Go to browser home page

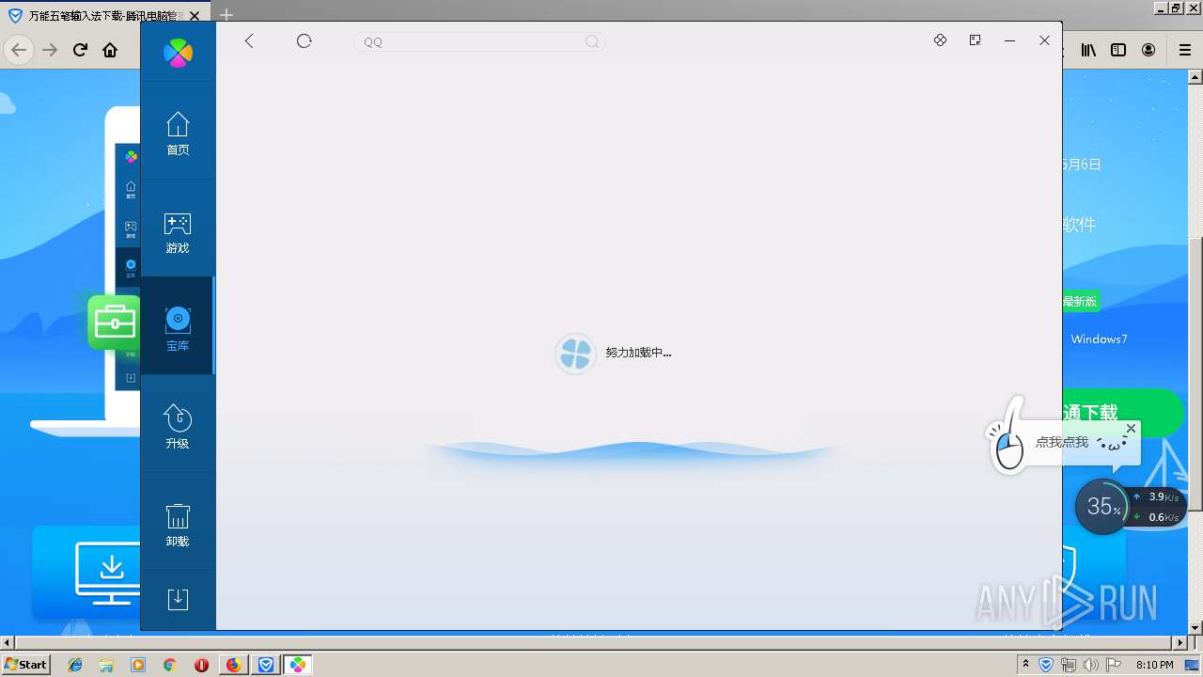click(110, 50)
